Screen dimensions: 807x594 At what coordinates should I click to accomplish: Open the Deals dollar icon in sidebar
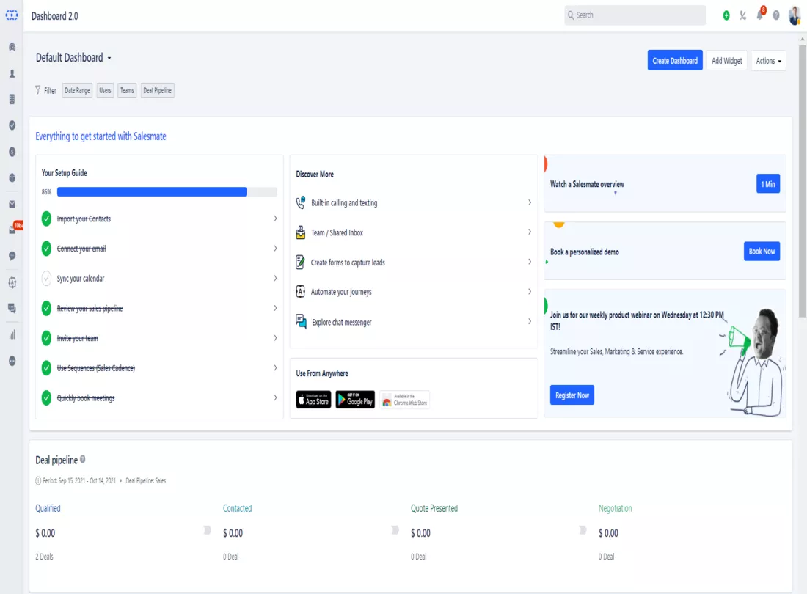(x=12, y=152)
